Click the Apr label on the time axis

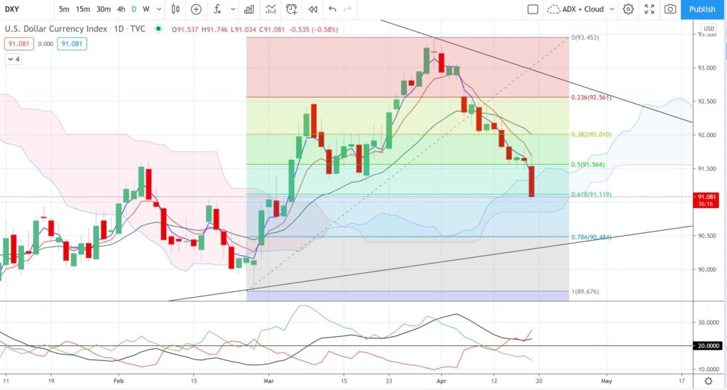(441, 381)
